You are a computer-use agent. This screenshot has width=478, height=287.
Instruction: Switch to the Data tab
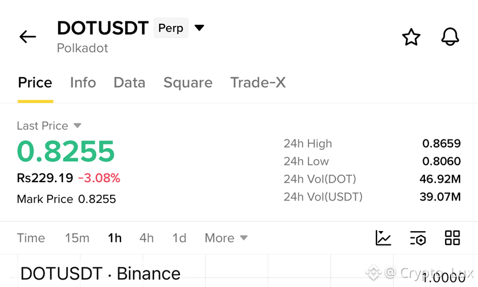(x=130, y=82)
